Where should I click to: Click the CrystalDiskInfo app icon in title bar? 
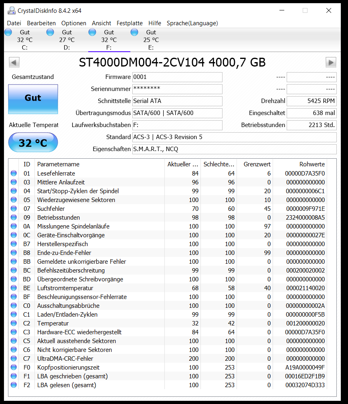[11, 10]
